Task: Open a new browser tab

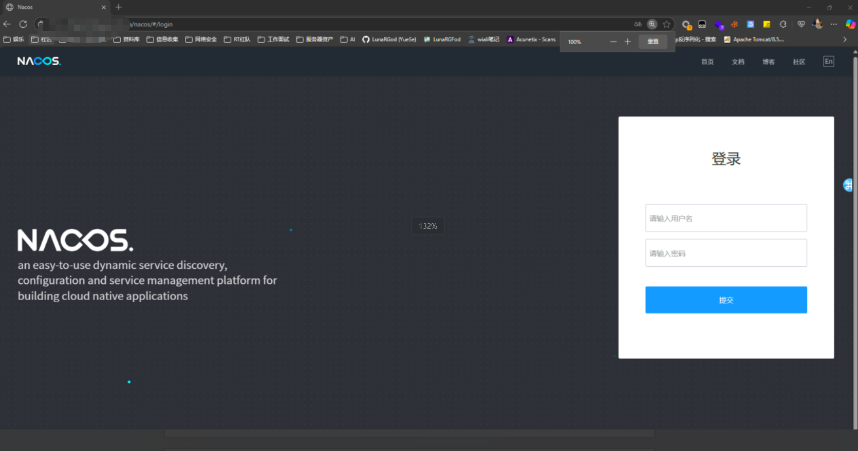Action: point(119,7)
